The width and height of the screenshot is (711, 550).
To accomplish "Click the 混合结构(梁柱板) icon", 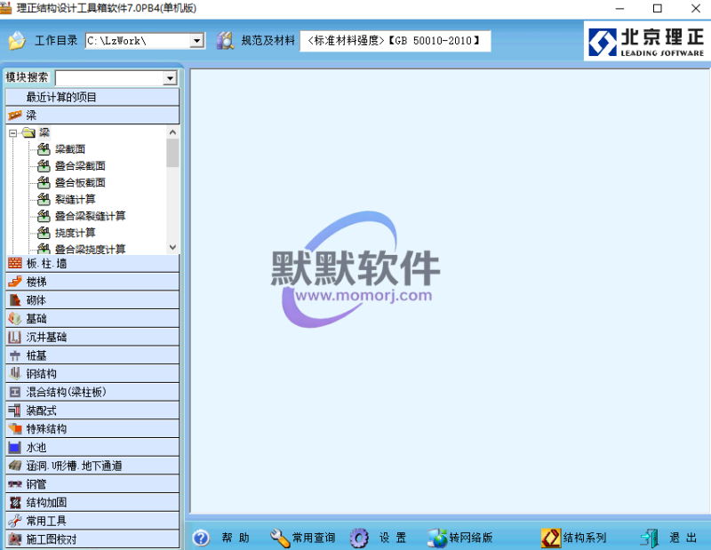I will [15, 392].
